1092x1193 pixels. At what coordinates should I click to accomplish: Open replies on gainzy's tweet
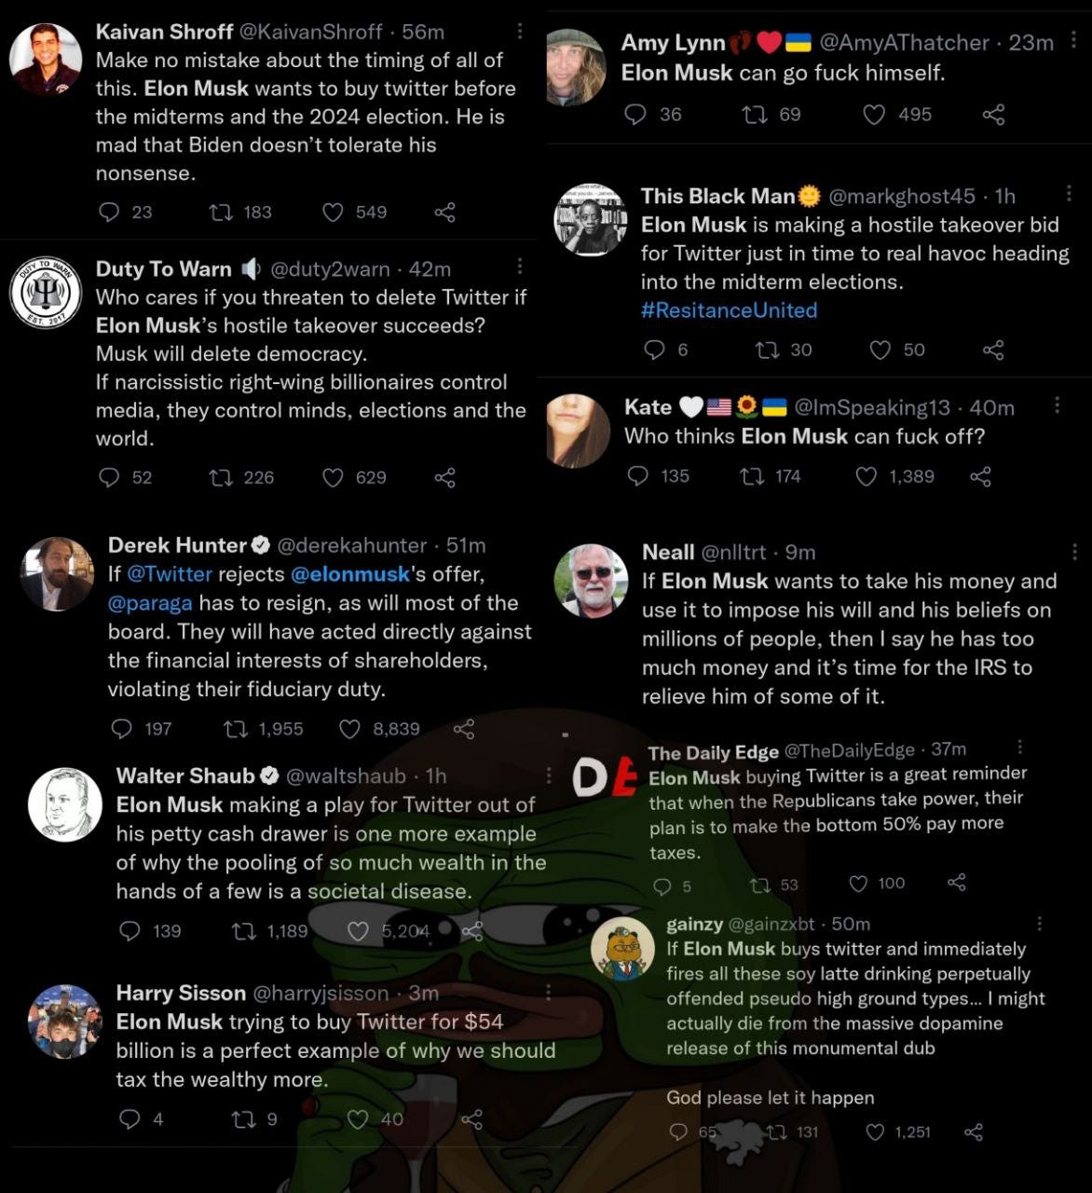point(679,1132)
